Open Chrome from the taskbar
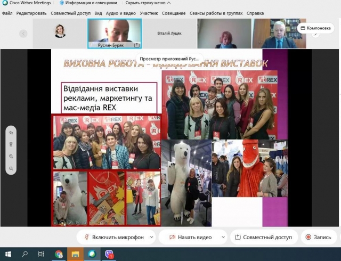The width and height of the screenshot is (341, 261). 59,254
